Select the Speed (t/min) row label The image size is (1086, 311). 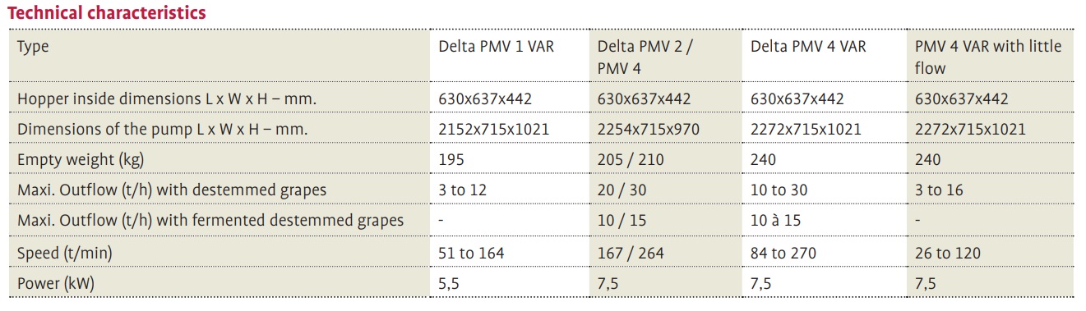click(x=65, y=254)
